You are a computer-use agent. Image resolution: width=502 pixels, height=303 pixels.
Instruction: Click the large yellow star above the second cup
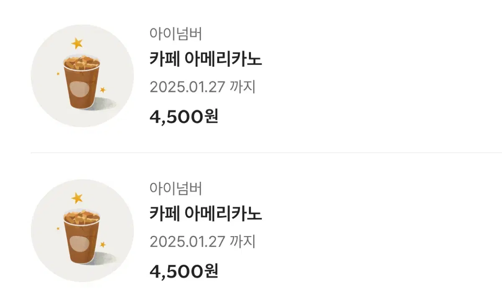[x=77, y=198]
